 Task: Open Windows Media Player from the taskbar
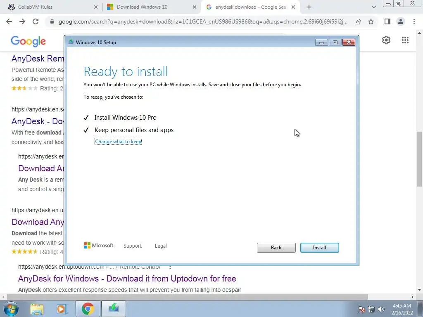coord(62,309)
